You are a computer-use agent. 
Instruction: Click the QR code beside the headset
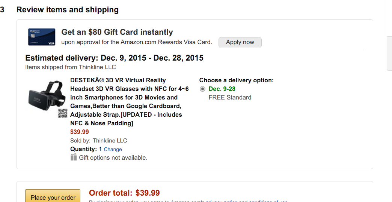pyautogui.click(x=63, y=114)
